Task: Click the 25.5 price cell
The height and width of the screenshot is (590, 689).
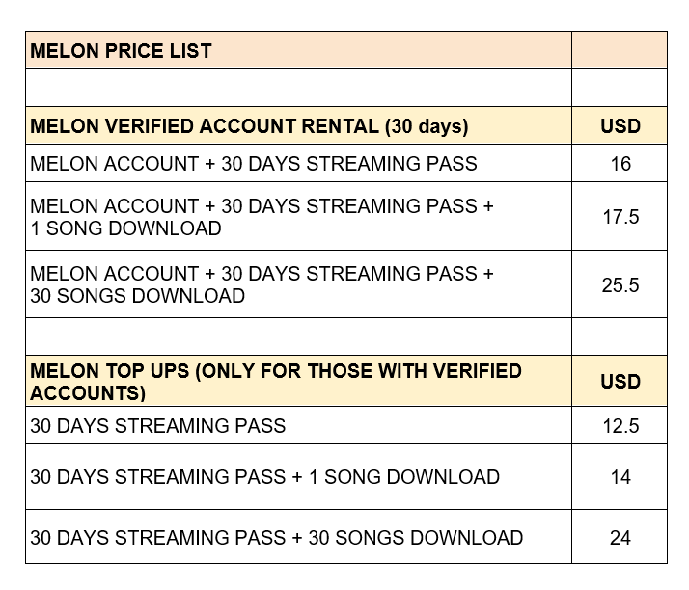Action: 620,284
